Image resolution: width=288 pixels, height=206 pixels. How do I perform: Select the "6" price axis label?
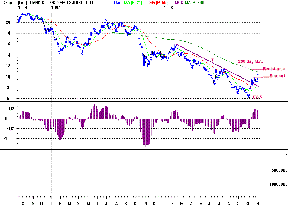coord(8,98)
